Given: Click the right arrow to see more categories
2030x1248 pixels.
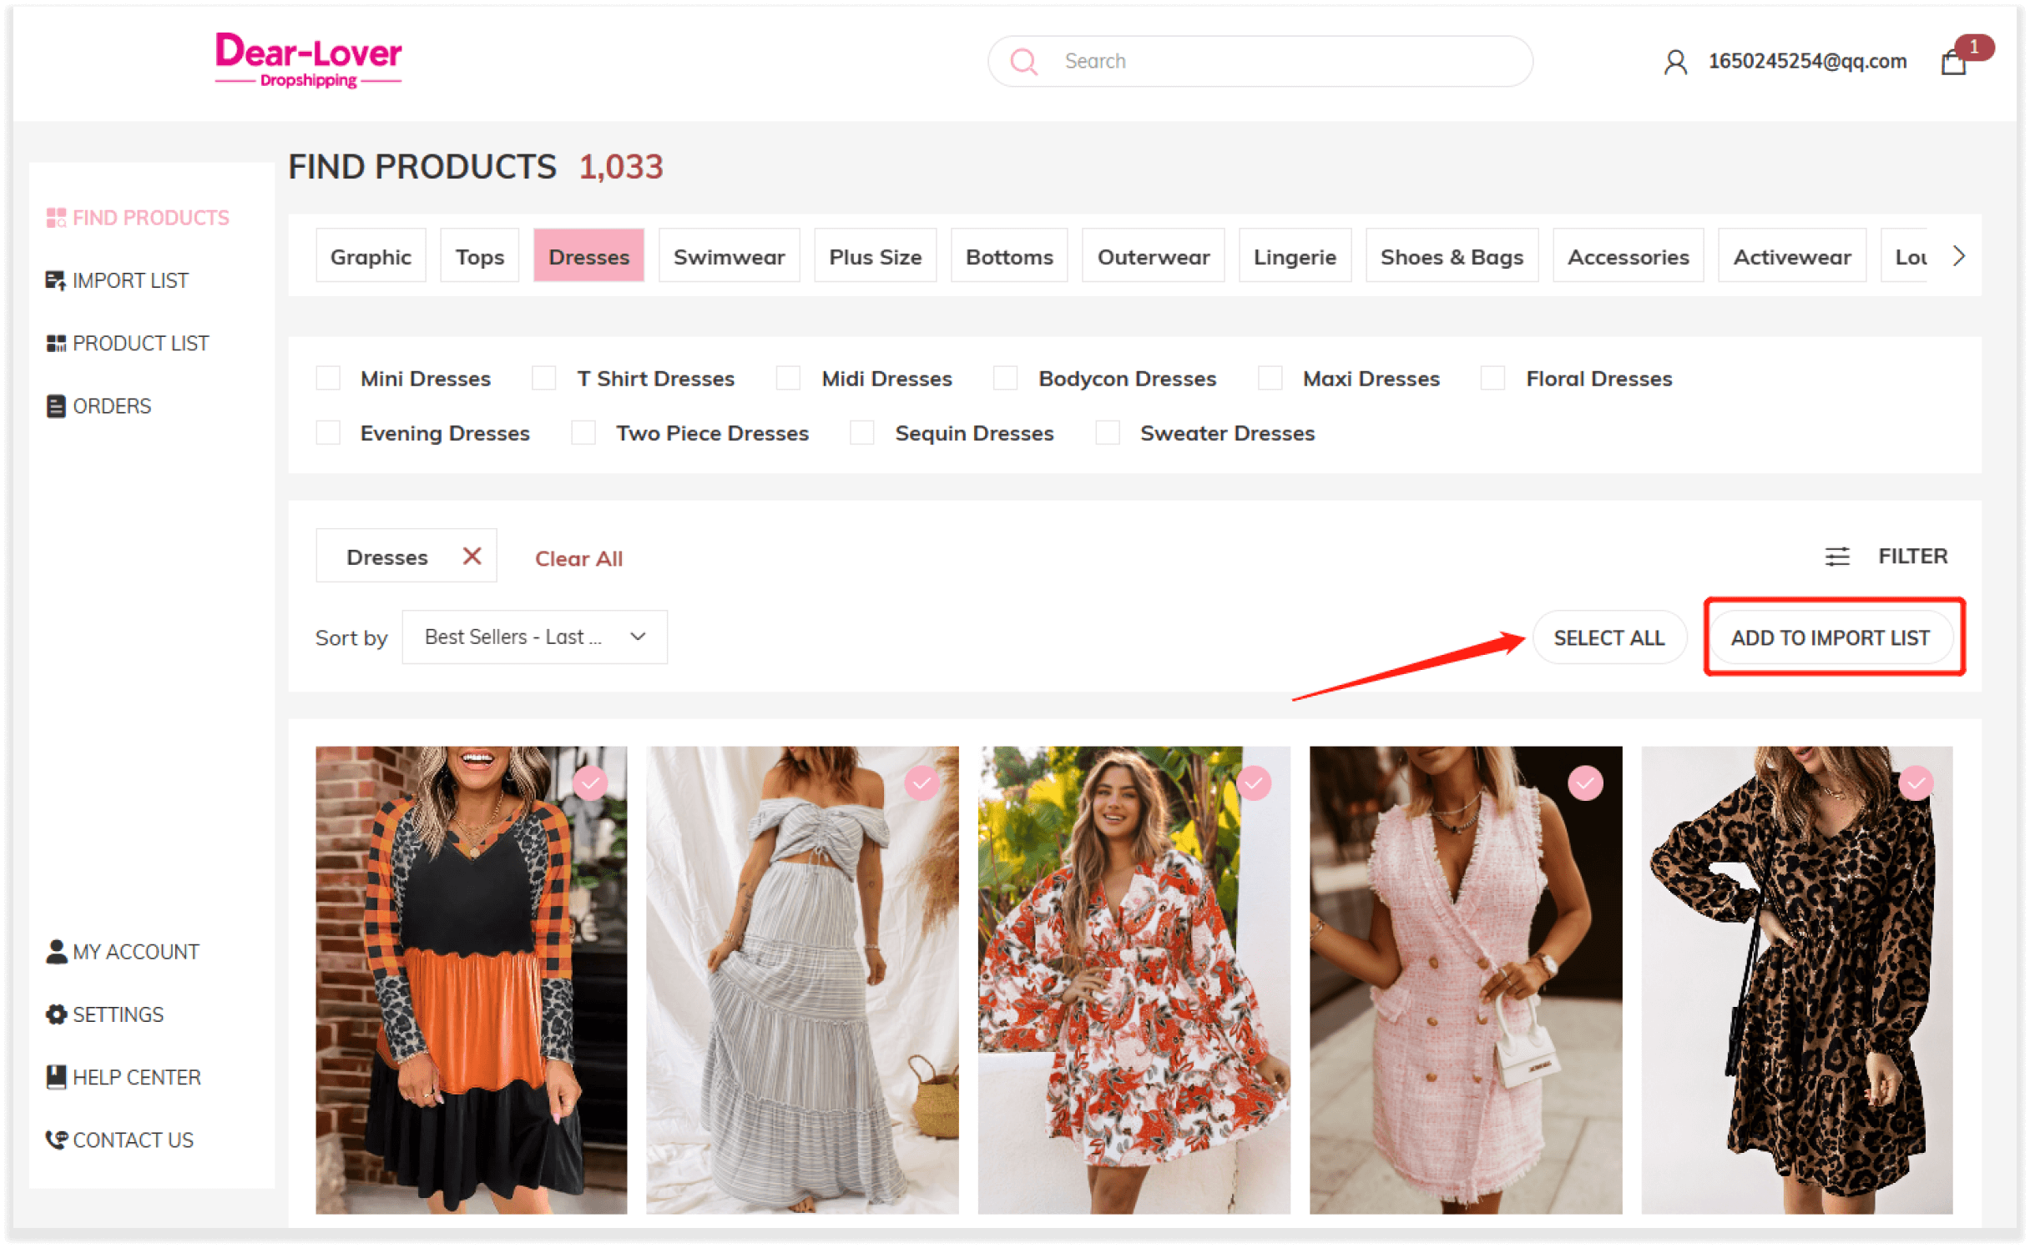Looking at the screenshot, I should pyautogui.click(x=1959, y=256).
